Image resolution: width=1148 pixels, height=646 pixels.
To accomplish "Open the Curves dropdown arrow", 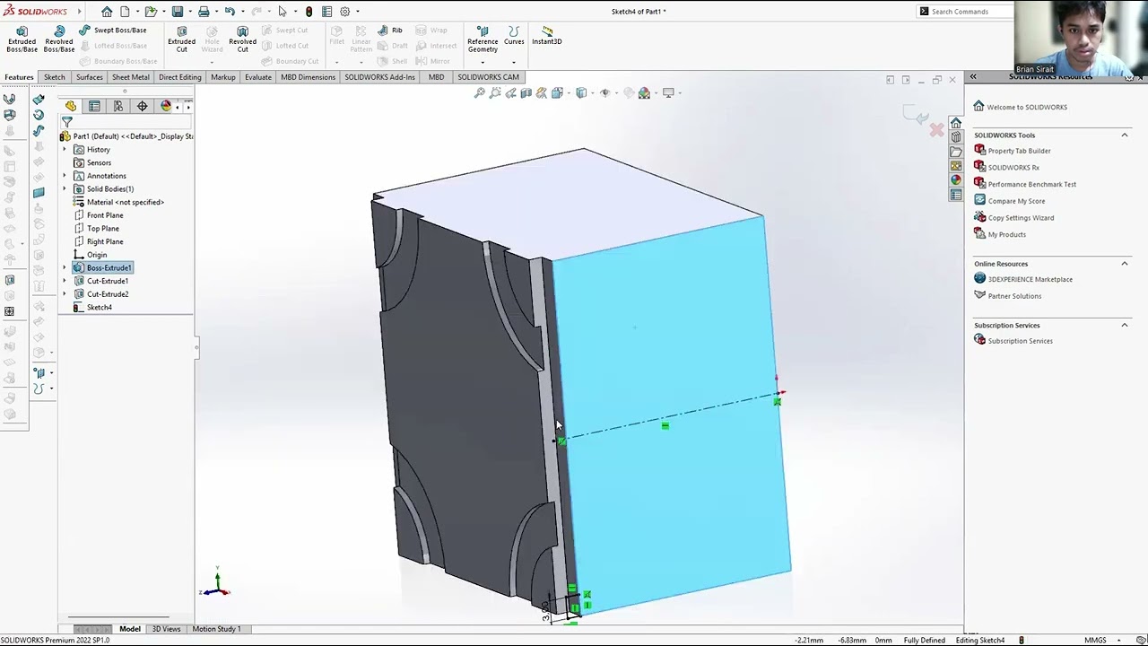I will click(x=514, y=62).
